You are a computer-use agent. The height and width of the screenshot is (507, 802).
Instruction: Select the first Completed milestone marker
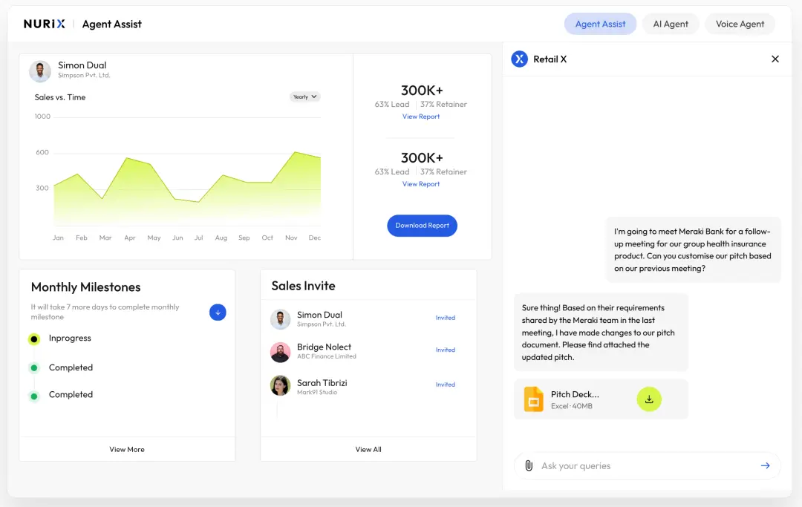34,368
